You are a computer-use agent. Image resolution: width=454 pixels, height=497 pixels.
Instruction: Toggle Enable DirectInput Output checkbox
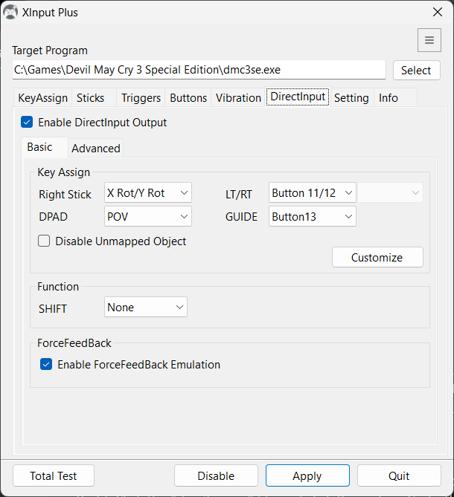[28, 123]
